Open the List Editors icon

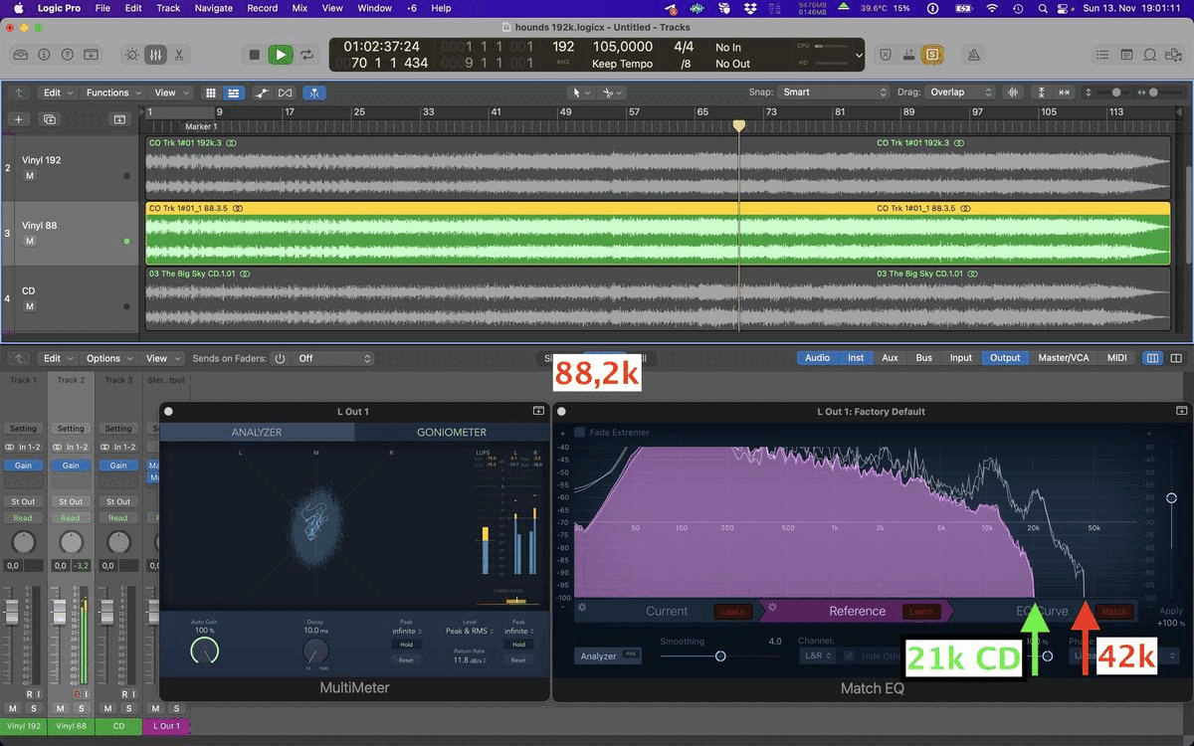(1102, 55)
